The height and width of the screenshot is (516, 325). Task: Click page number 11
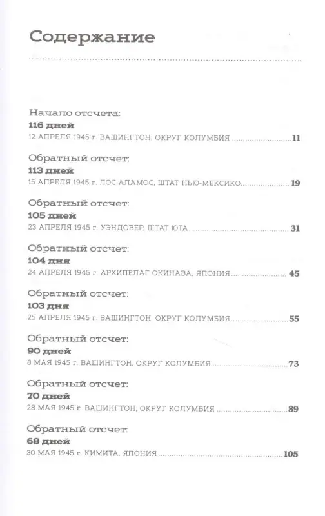coord(297,138)
